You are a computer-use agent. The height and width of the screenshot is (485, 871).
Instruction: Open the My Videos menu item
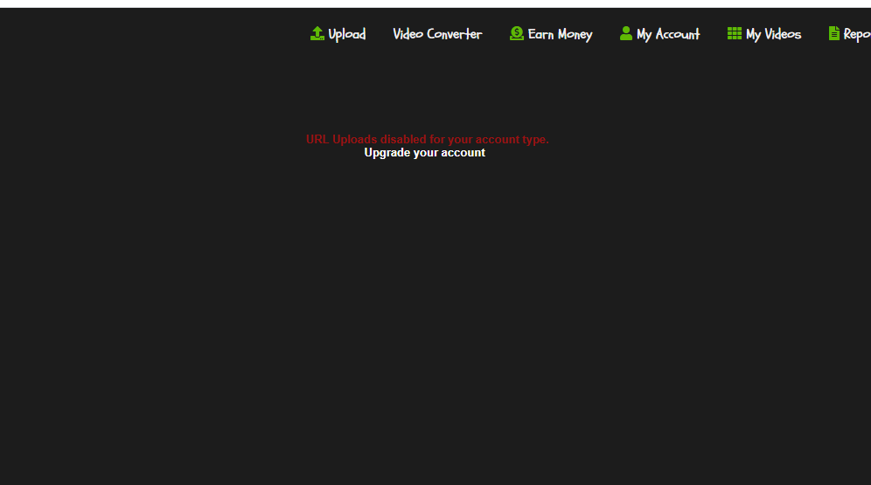(763, 34)
